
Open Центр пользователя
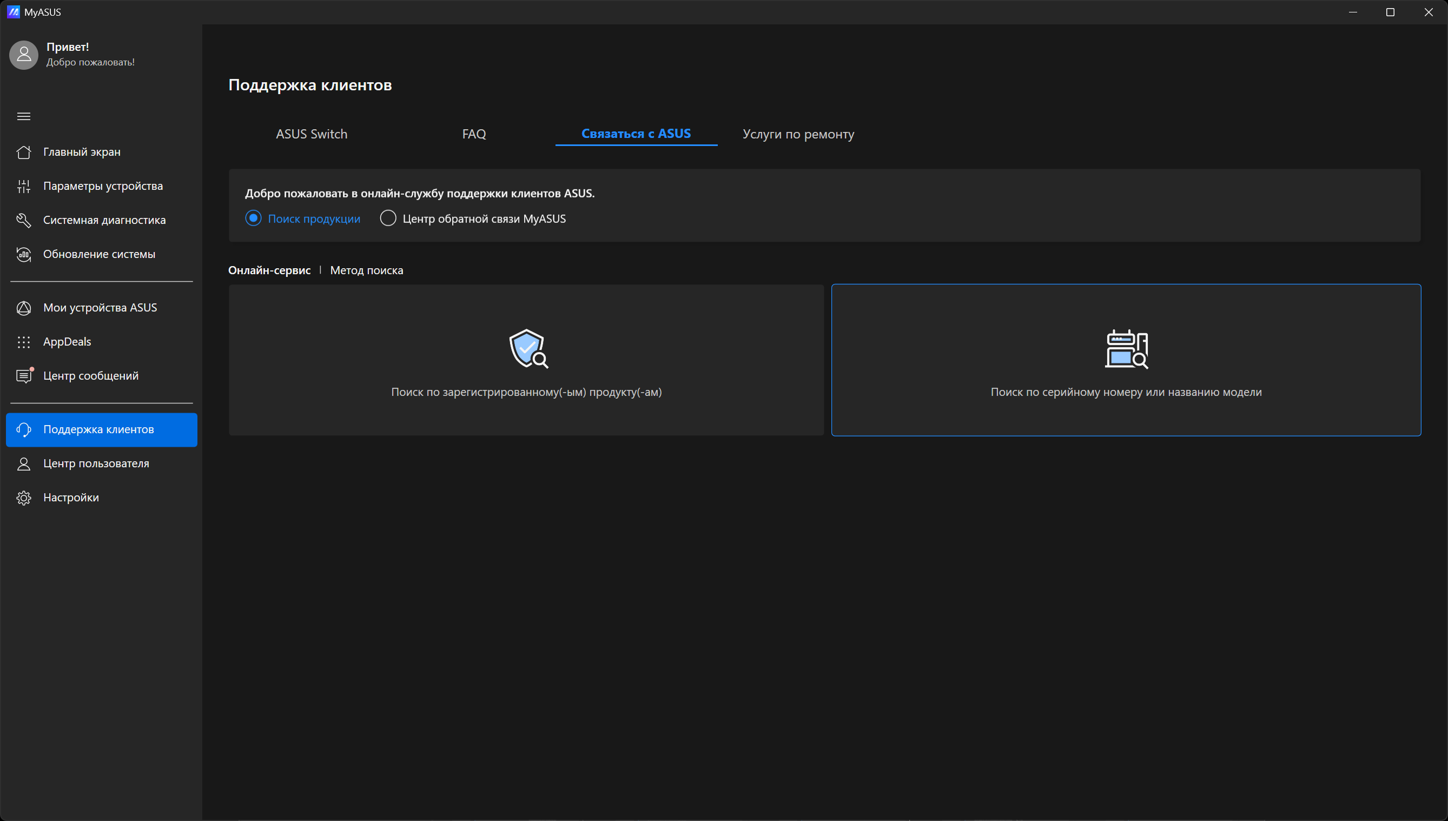click(102, 464)
